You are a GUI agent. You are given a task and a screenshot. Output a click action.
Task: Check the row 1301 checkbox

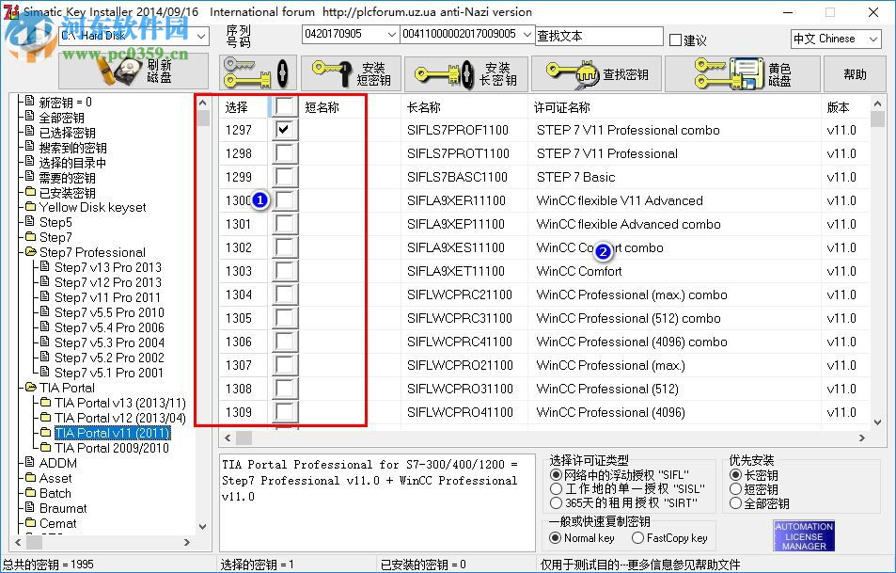coord(284,224)
